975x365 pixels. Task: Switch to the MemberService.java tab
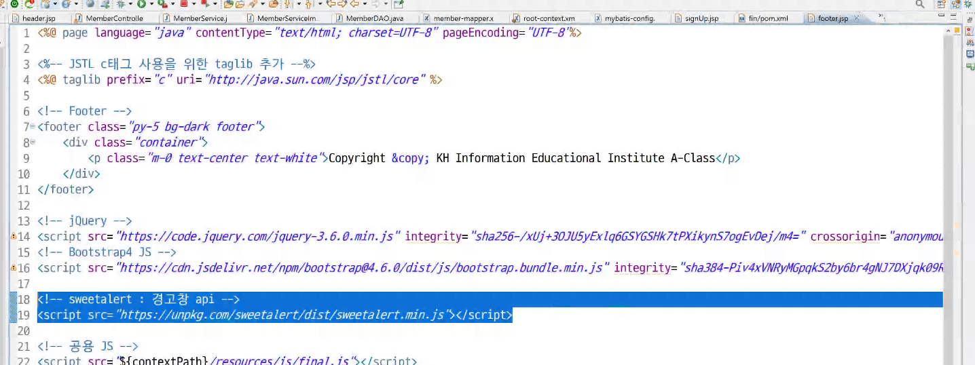[x=199, y=18]
